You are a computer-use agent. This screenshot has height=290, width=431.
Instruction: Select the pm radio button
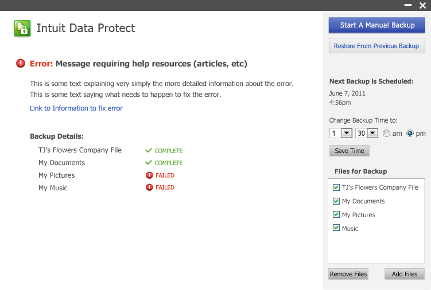[x=410, y=134]
